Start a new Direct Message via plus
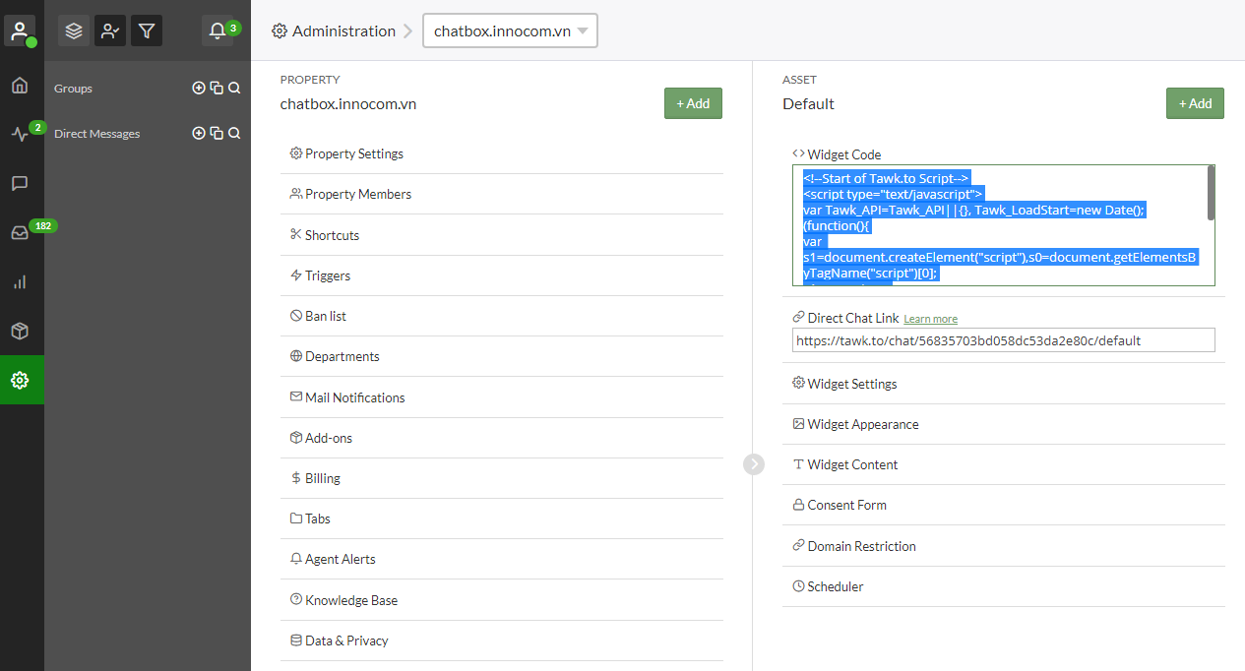Screen dimensions: 1245x671 (199, 133)
